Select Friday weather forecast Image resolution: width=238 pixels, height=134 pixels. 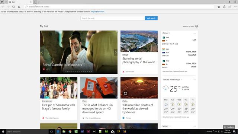193,106
